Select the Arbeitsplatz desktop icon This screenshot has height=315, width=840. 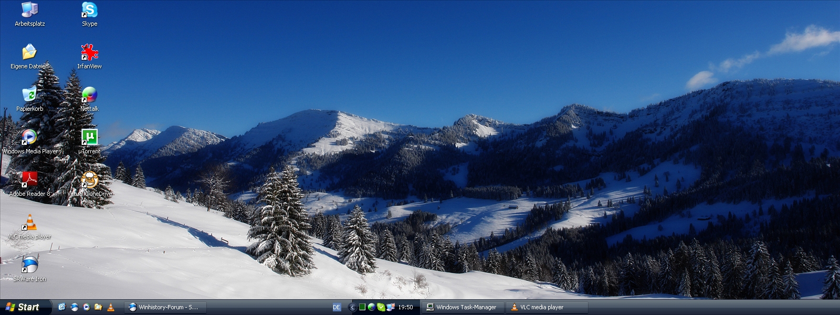tap(29, 10)
